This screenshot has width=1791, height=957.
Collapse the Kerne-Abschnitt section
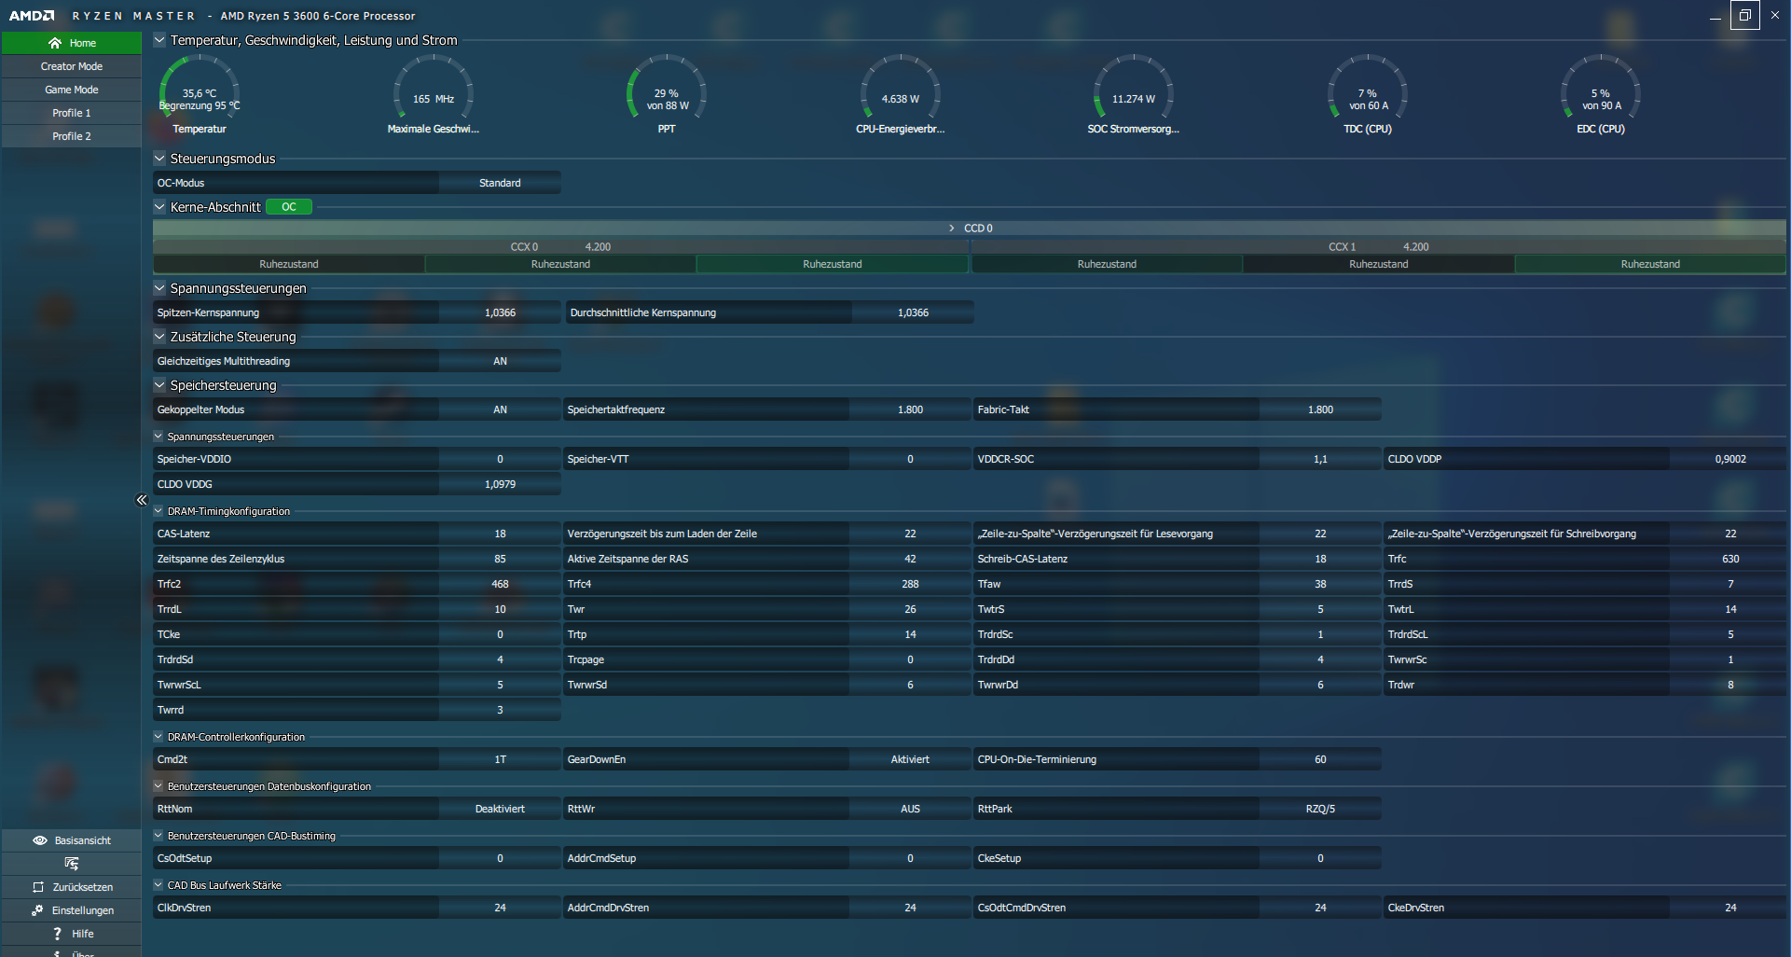click(x=159, y=207)
